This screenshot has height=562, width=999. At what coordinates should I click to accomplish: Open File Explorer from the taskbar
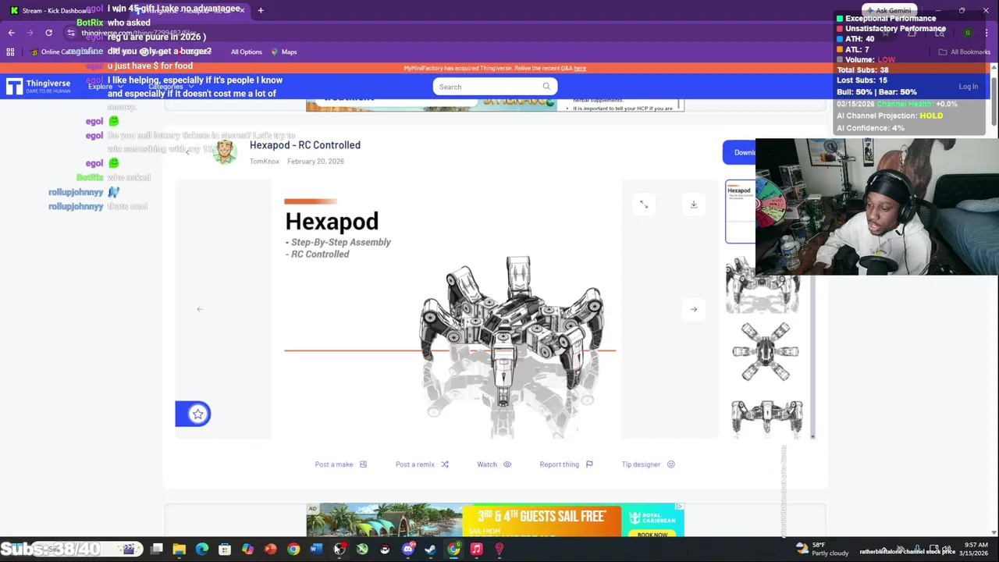(x=180, y=550)
